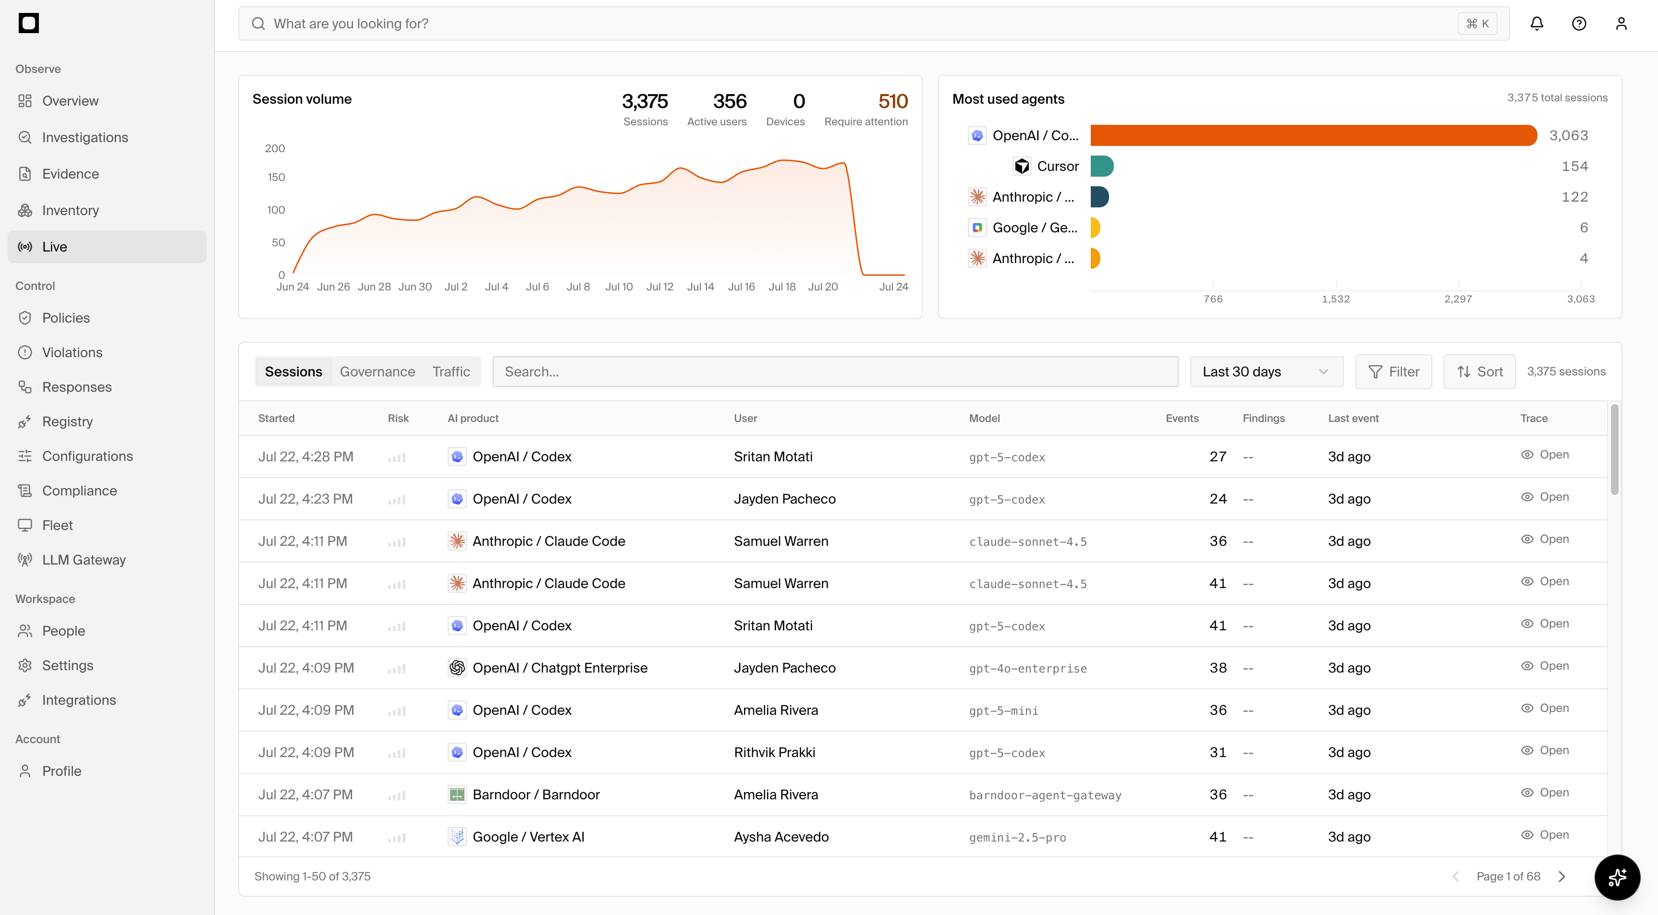Open trace for gpt-5-mini session
The width and height of the screenshot is (1658, 915).
[x=1545, y=708]
